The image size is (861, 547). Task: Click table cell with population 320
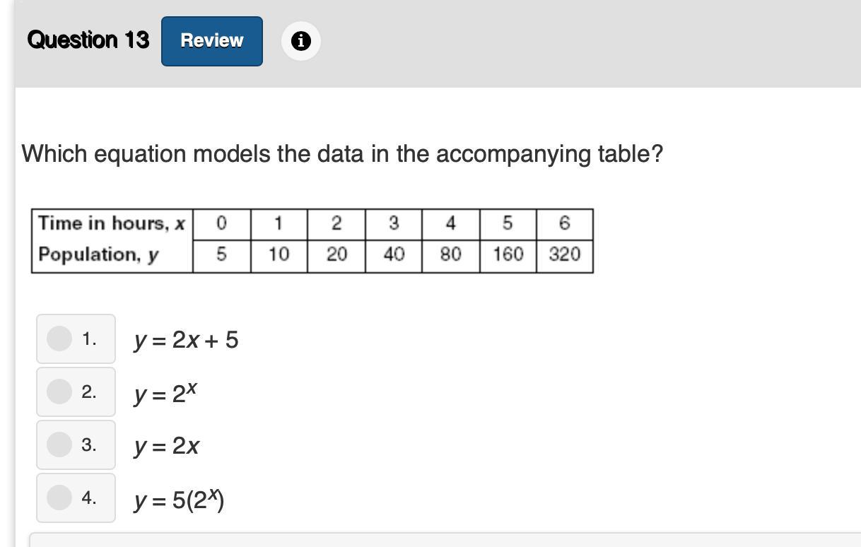564,256
